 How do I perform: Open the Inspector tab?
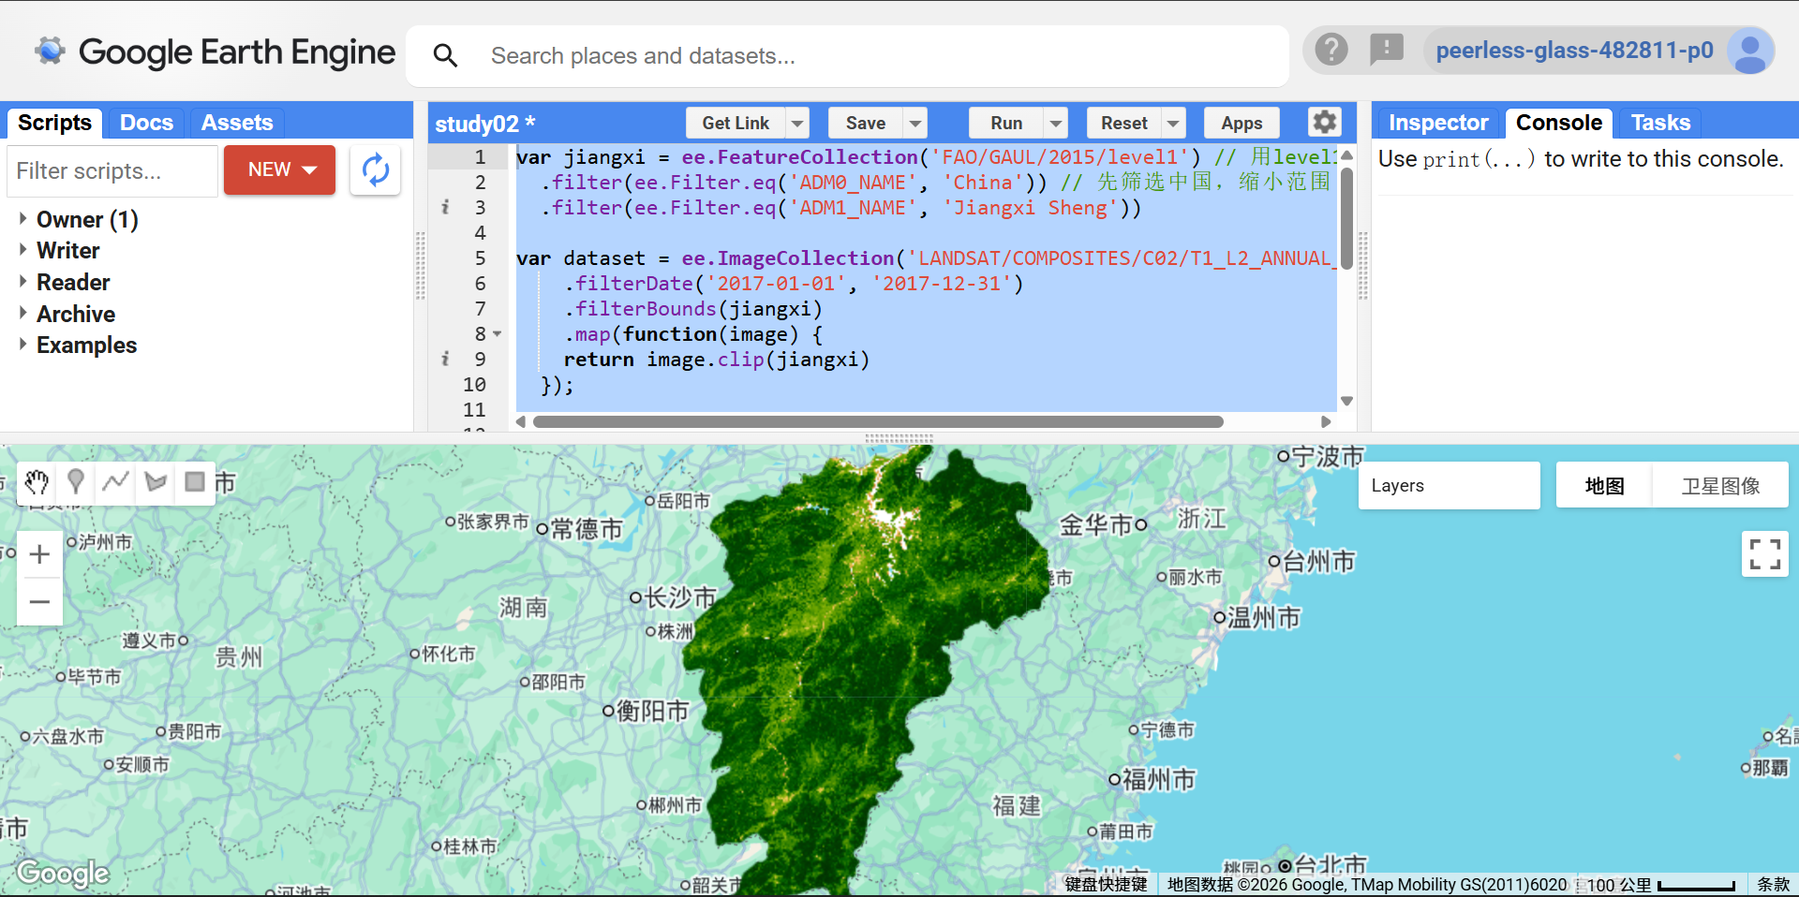coord(1437,122)
